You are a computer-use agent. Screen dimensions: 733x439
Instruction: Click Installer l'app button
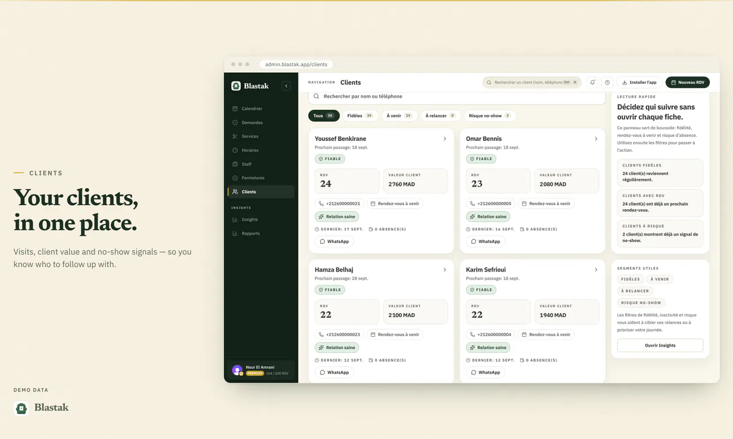click(639, 83)
